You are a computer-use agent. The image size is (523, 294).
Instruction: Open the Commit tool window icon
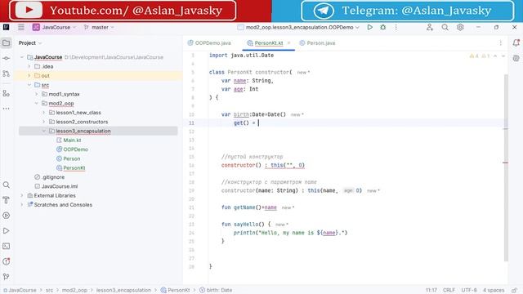pos(7,58)
